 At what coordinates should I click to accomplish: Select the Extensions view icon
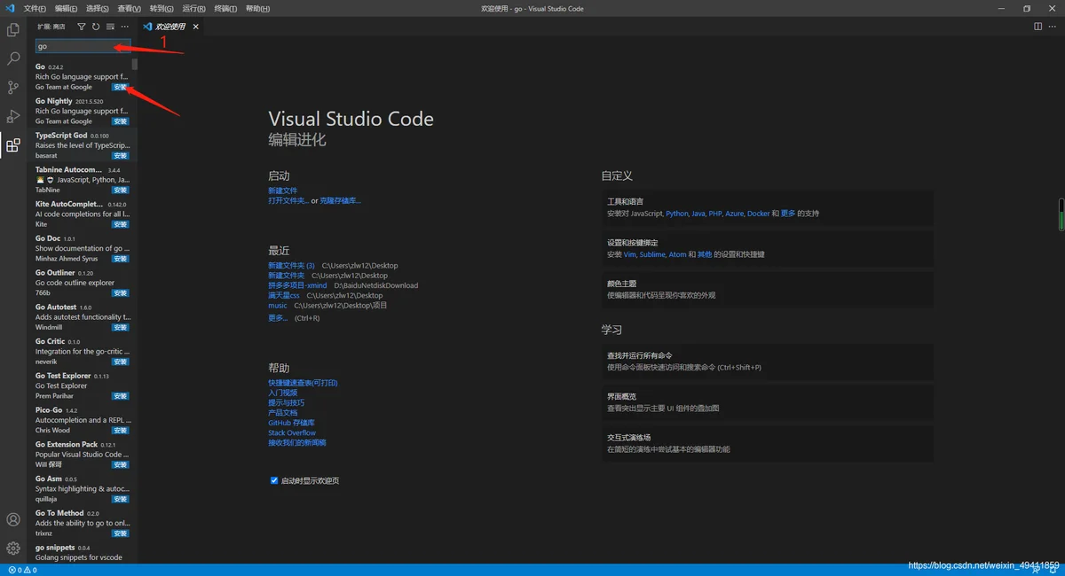(x=13, y=145)
